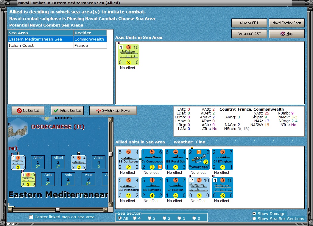Open the Anti-aircraft CRT chart
Screen dimensions: 313x226
249,34
